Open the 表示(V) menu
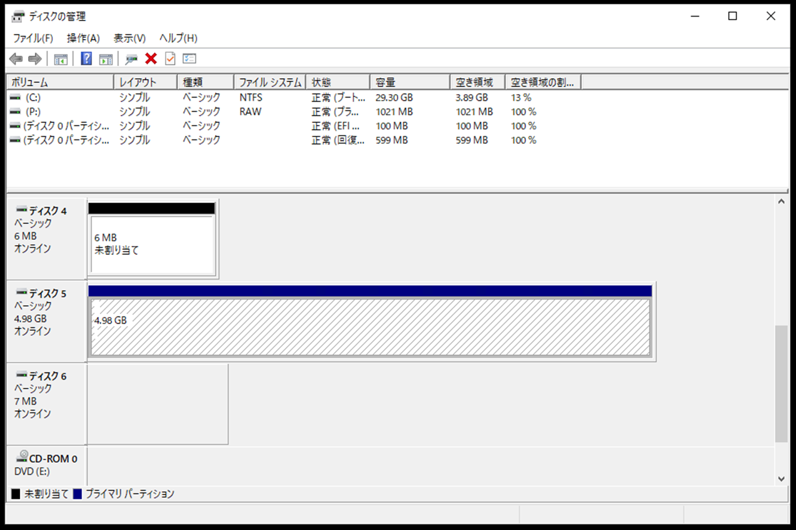 [x=129, y=38]
